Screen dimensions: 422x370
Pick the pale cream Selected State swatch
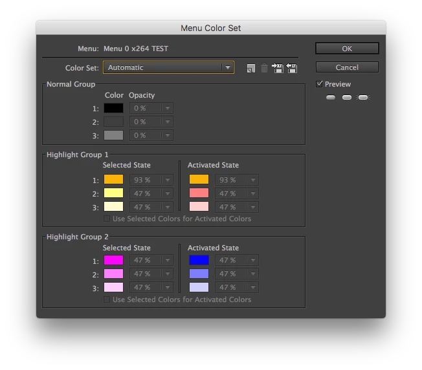(113, 206)
